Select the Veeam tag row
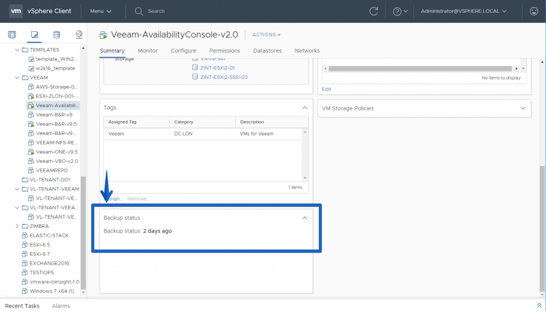Viewport: 546px width, 311px height. 203,134
